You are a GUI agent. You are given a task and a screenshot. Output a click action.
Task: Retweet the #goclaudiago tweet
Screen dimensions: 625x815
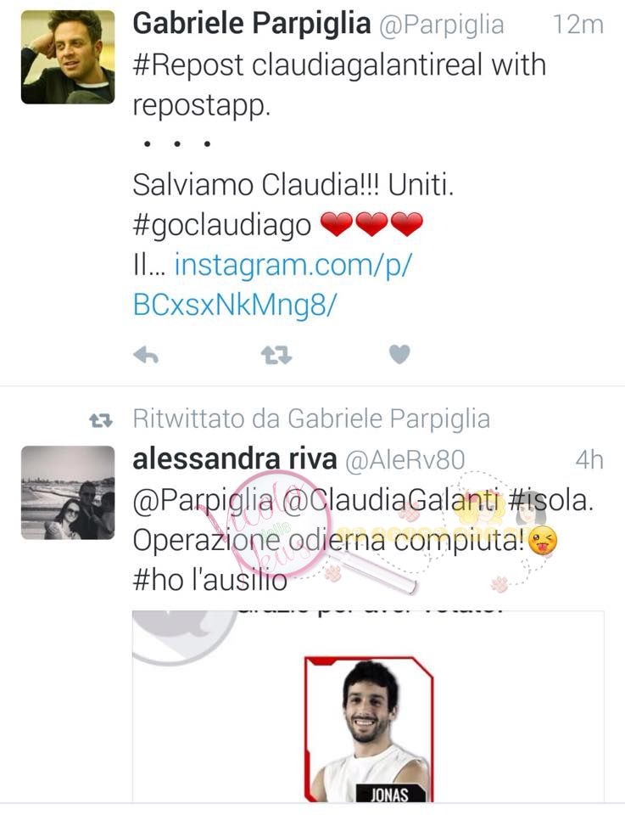(276, 356)
